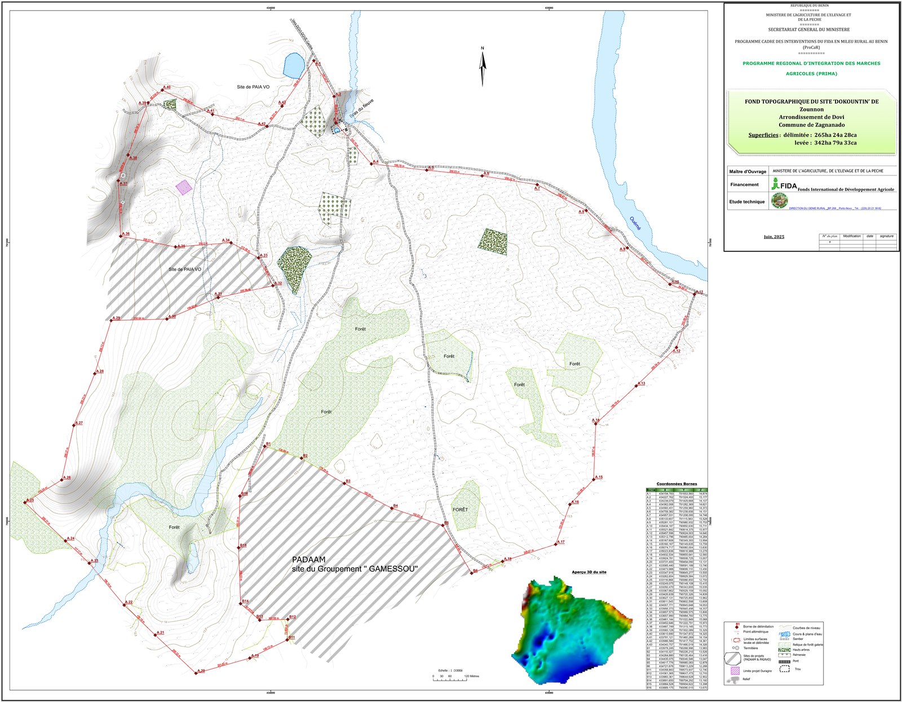This screenshot has width=902, height=702.
Task: Click boundary marker A.11
Action: pyautogui.click(x=695, y=293)
